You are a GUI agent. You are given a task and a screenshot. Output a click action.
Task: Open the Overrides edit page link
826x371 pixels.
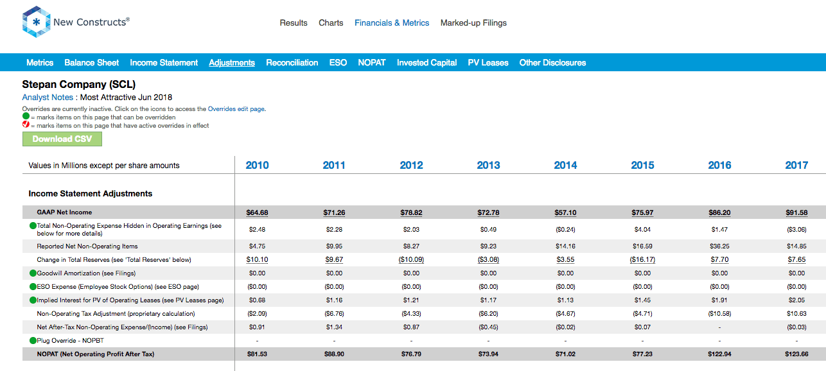[236, 109]
